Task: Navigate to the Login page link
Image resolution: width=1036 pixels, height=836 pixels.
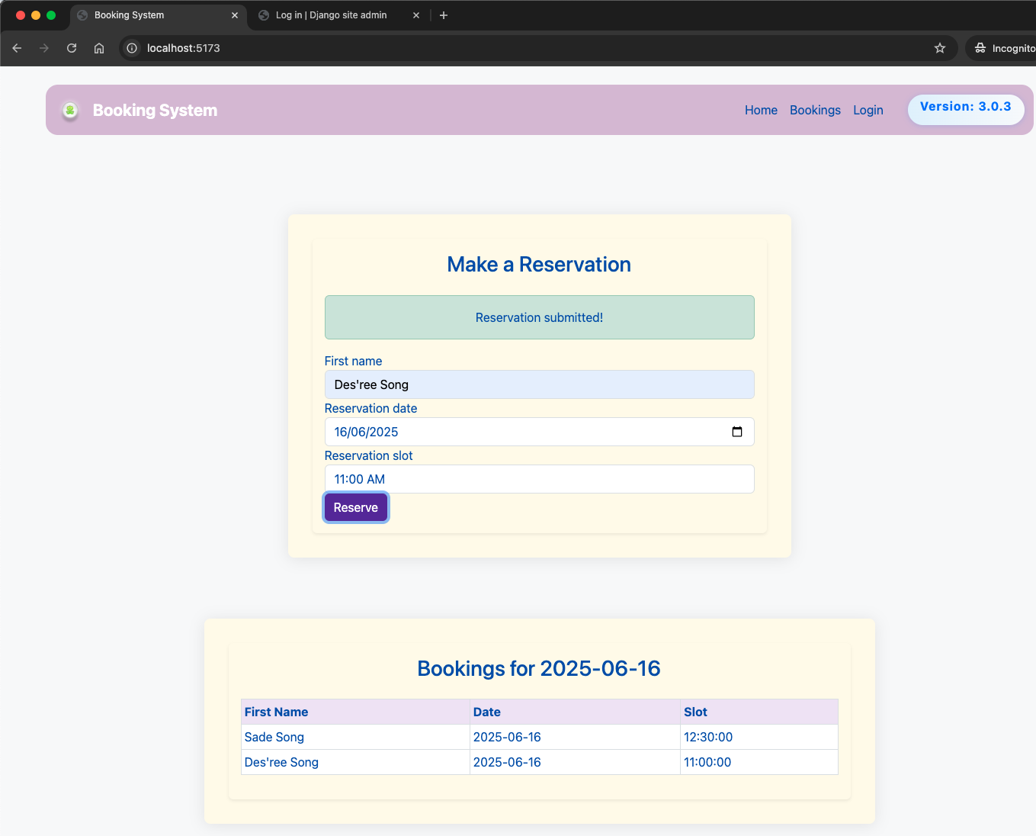Action: click(x=868, y=110)
